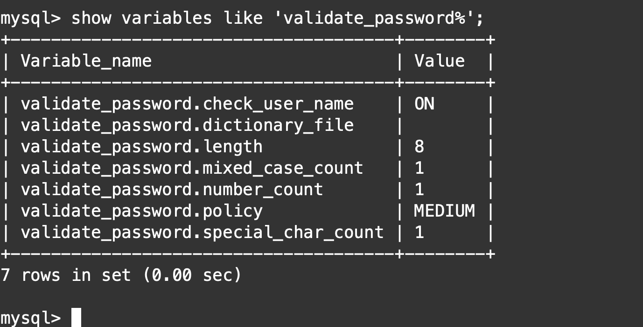Viewport: 643px width, 327px height.
Task: Click the value 8 for password length
Action: coord(419,147)
